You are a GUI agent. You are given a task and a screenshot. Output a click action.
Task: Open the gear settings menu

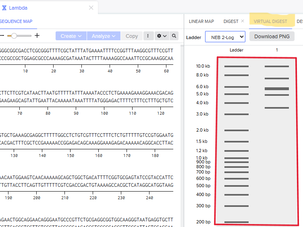[x=162, y=36]
